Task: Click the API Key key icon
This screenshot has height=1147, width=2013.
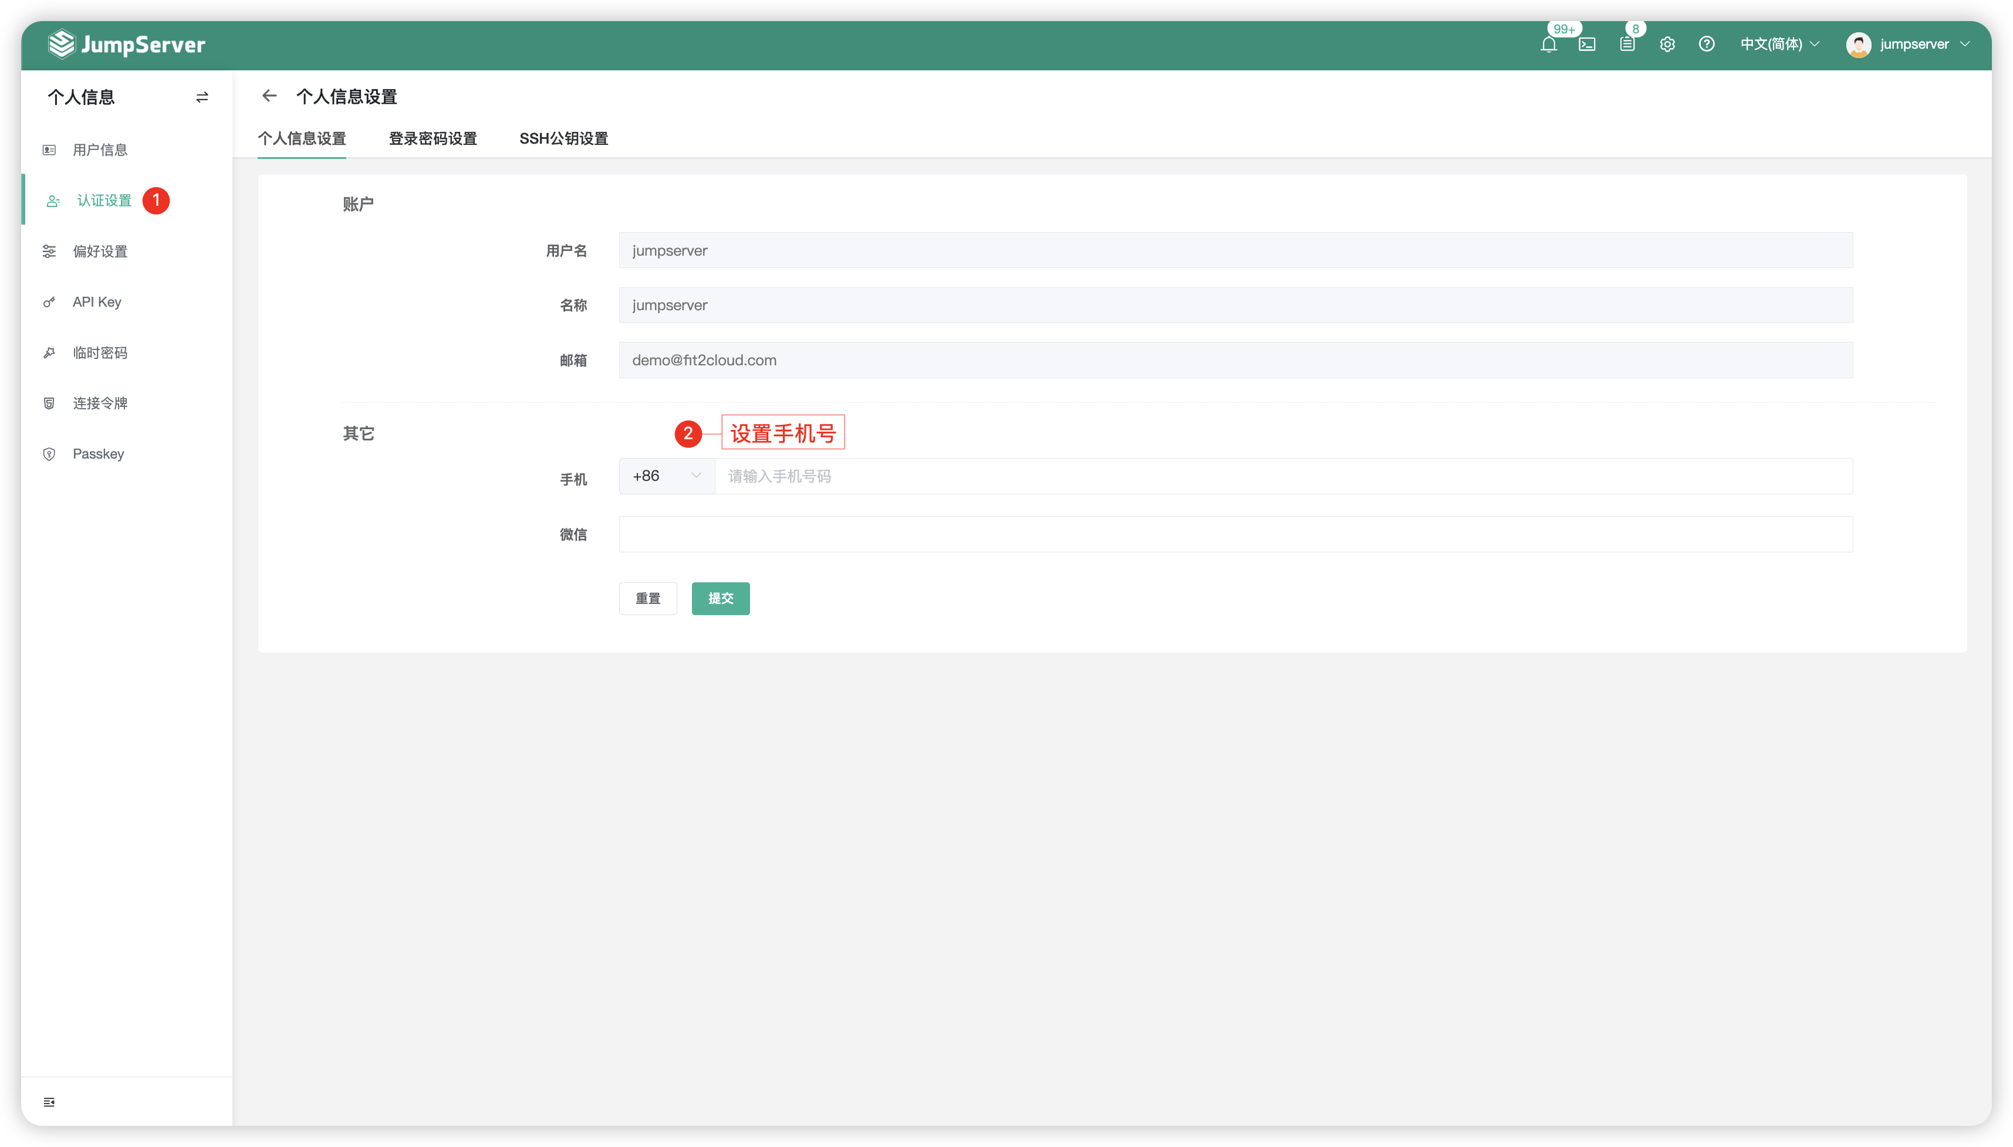Action: click(49, 302)
